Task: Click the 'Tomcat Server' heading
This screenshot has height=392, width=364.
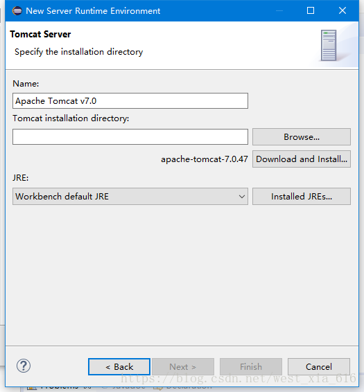Action: [x=40, y=34]
